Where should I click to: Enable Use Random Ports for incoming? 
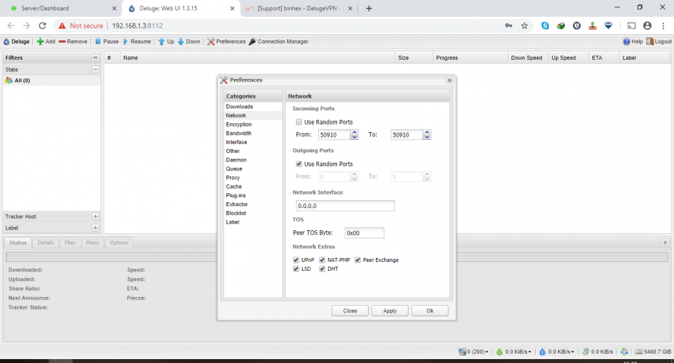[299, 122]
